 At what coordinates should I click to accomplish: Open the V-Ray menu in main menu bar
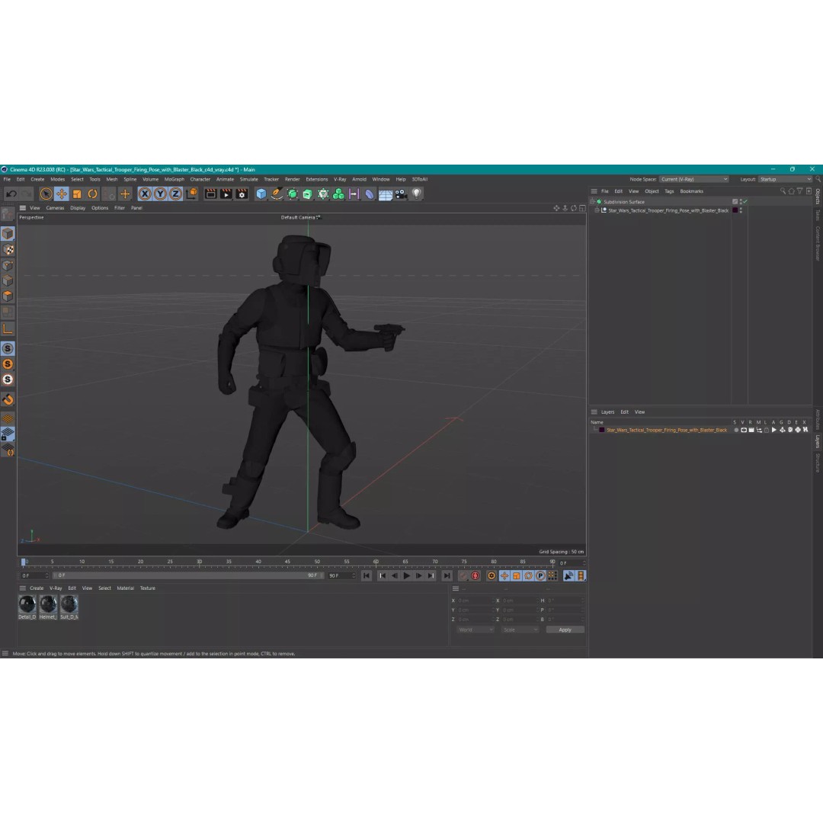click(x=340, y=179)
